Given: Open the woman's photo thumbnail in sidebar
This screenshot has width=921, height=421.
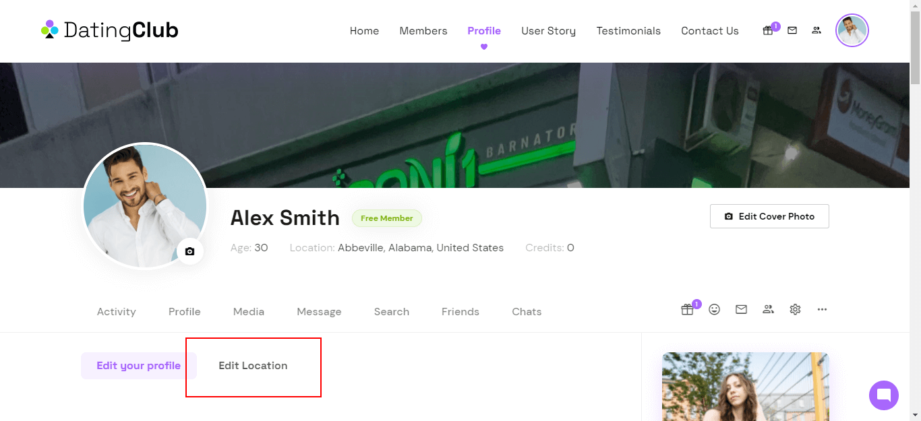Looking at the screenshot, I should click(746, 387).
